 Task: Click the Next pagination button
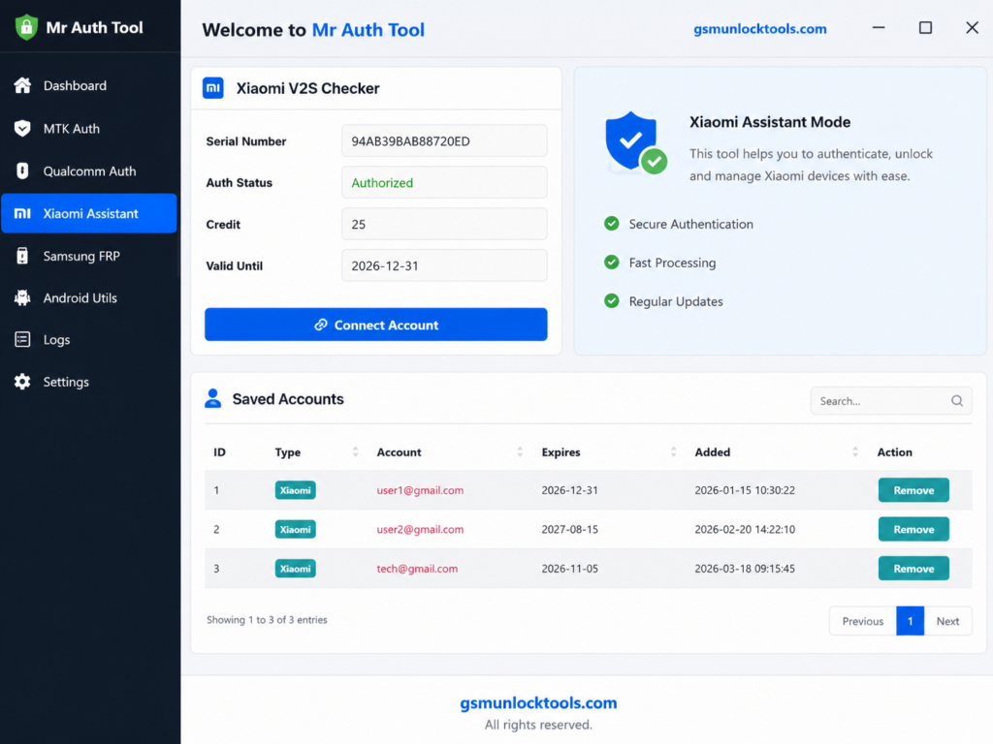click(x=947, y=621)
